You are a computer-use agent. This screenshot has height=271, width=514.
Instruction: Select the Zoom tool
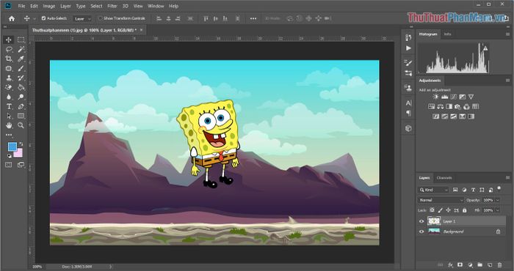click(x=21, y=125)
